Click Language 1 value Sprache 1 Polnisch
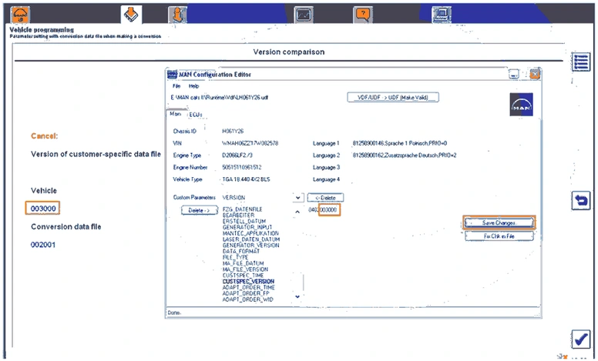Image resolution: width=598 pixels, height=361 pixels. coord(400,143)
